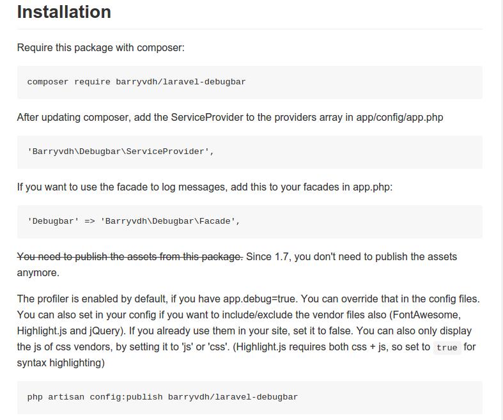Click 'app/config/app.php' in the text

(x=399, y=118)
